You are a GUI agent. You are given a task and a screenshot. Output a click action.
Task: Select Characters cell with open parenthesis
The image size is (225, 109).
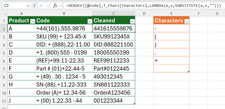pyautogui.click(x=171, y=37)
